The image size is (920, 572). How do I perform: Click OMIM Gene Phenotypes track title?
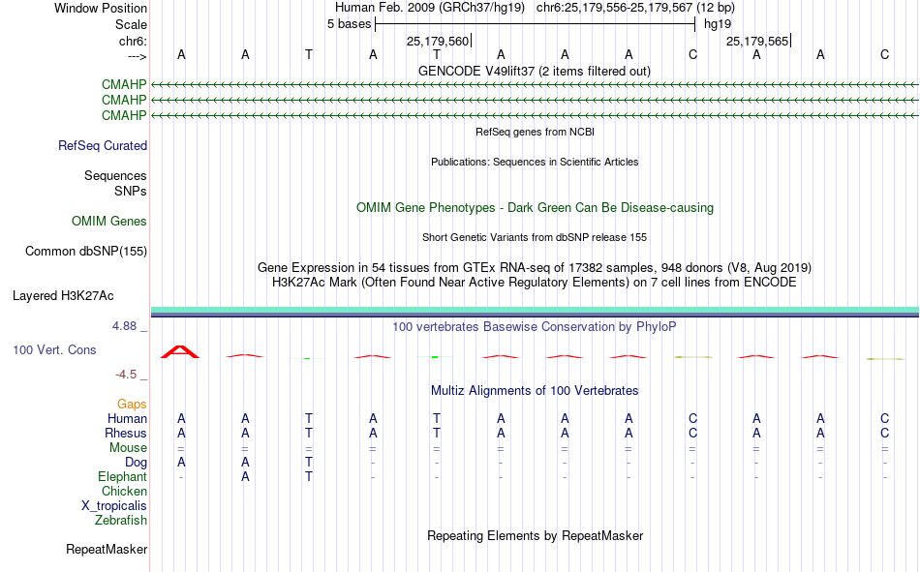[536, 208]
